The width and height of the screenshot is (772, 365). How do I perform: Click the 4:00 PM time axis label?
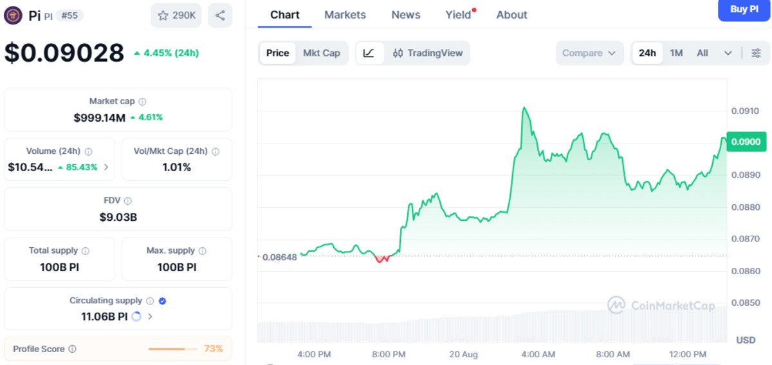point(314,354)
